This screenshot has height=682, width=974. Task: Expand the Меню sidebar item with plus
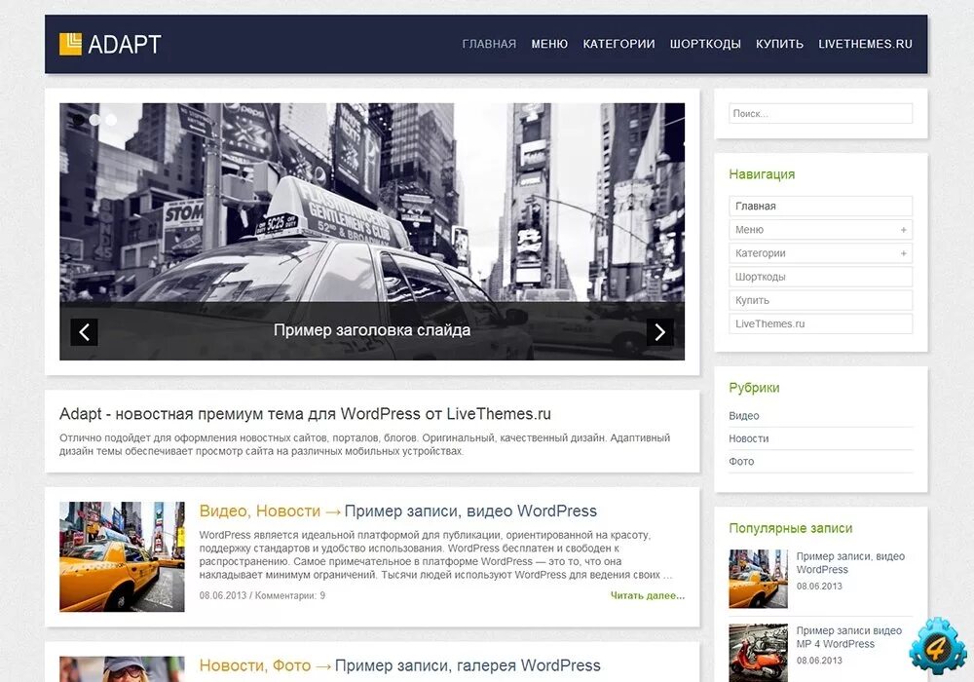903,230
